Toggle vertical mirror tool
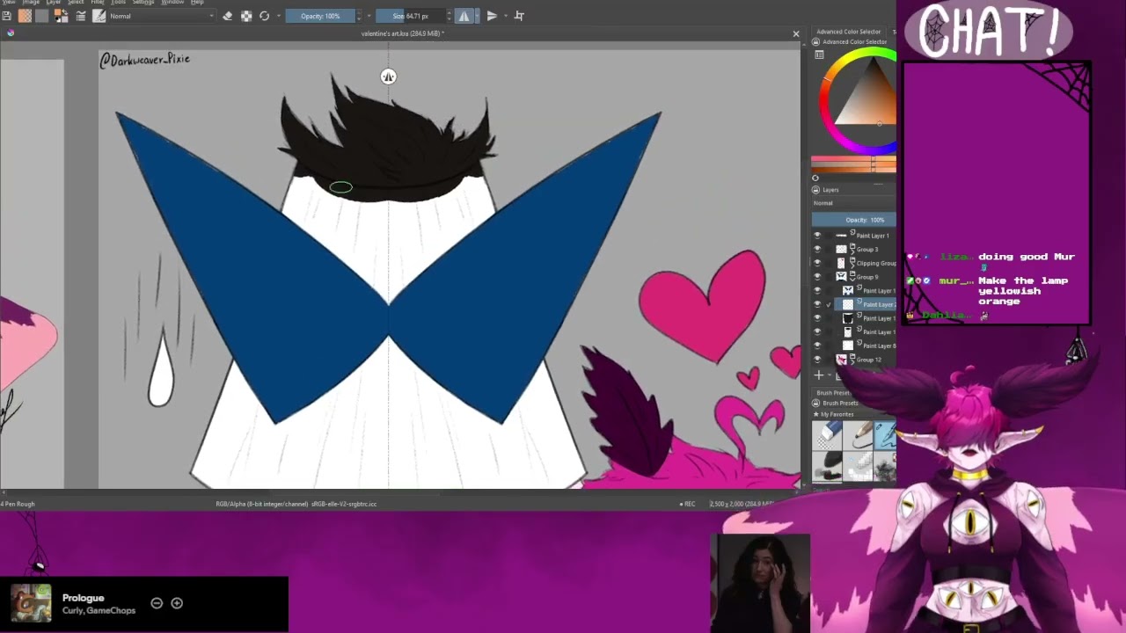The height and width of the screenshot is (633, 1126). coord(492,16)
